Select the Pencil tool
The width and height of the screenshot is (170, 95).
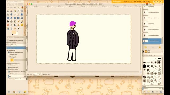pyautogui.click(x=18, y=21)
